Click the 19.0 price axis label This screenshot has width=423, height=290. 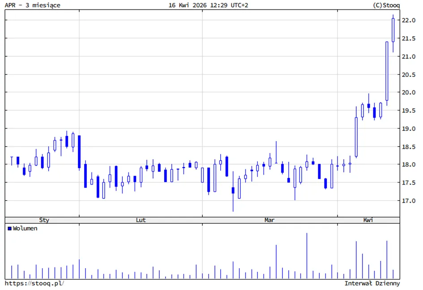click(x=408, y=129)
